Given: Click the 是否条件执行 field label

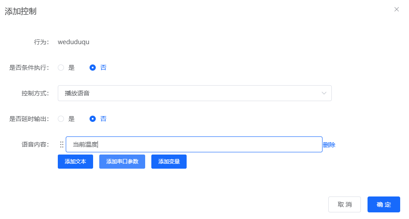Looking at the screenshot, I should pos(29,68).
